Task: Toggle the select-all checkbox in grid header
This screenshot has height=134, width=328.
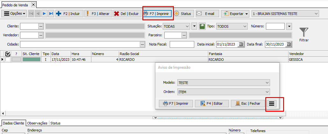Action: click(x=8, y=54)
